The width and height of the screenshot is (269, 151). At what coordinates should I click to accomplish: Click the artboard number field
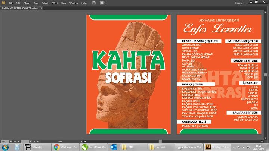click(x=25, y=142)
